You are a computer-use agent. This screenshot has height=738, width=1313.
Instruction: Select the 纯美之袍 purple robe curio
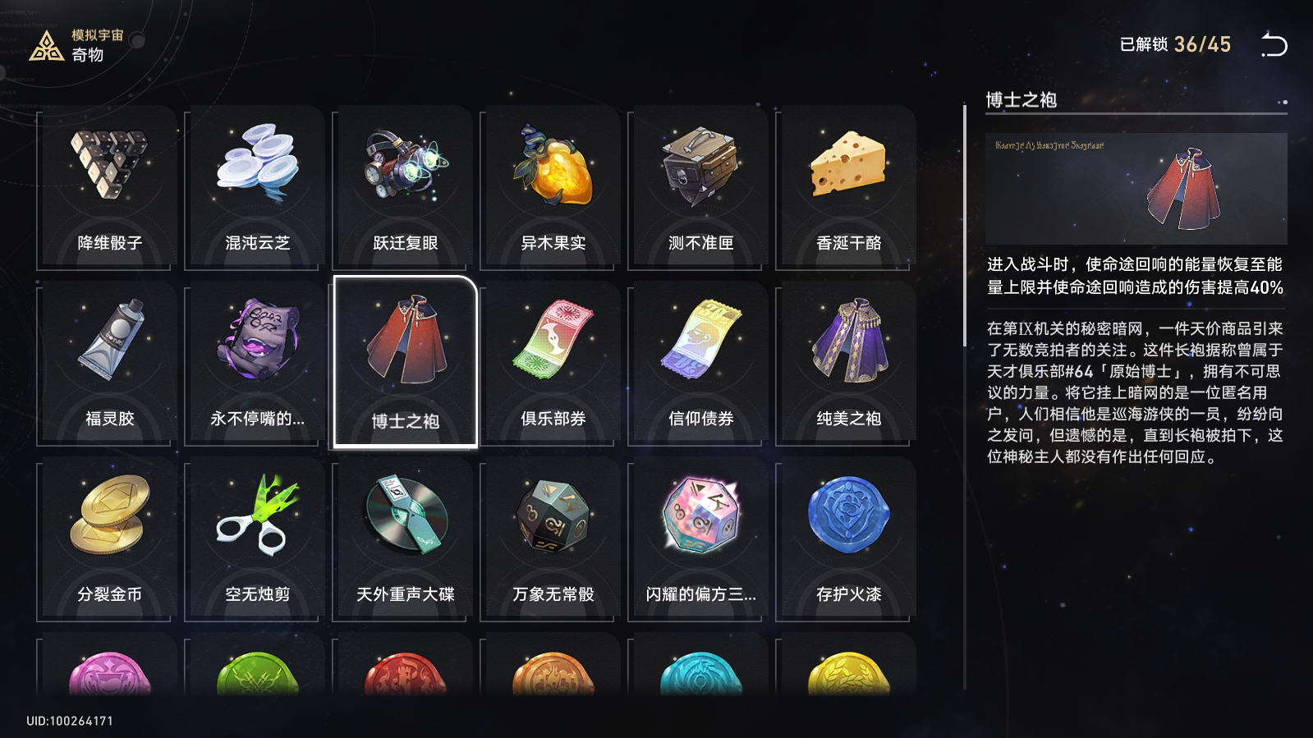847,363
